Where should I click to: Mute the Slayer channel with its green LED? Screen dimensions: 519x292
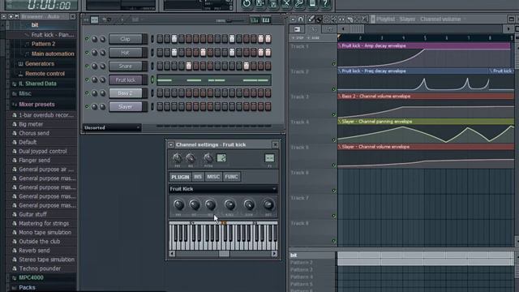pyautogui.click(x=87, y=106)
